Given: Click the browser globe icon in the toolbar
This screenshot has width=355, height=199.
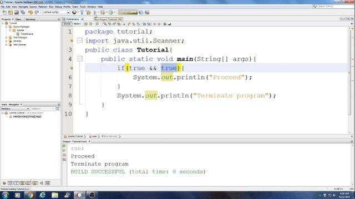Looking at the screenshot, I should click(x=74, y=12).
